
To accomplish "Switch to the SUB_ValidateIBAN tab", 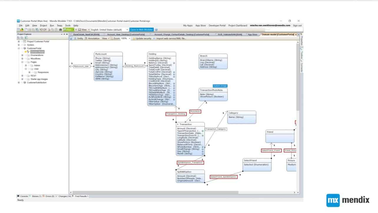I will pyautogui.click(x=230, y=34).
